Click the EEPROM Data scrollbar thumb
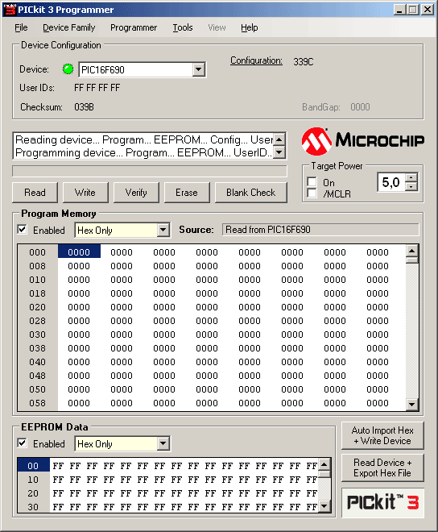This screenshot has height=532, width=438. click(324, 474)
